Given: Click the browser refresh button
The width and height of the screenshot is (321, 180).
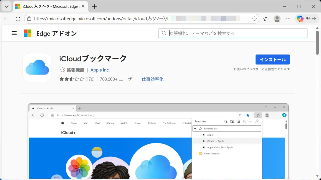Looking at the screenshot, I should tap(18, 19).
